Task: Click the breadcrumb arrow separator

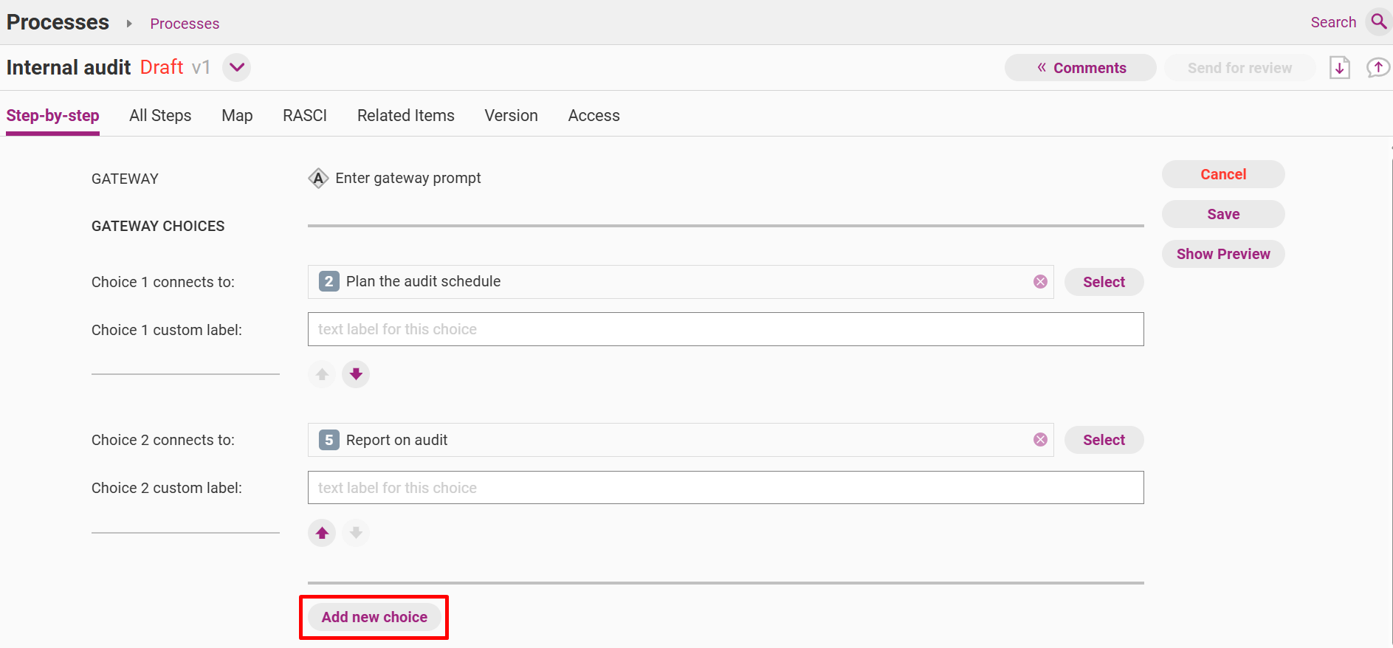Action: (x=129, y=24)
